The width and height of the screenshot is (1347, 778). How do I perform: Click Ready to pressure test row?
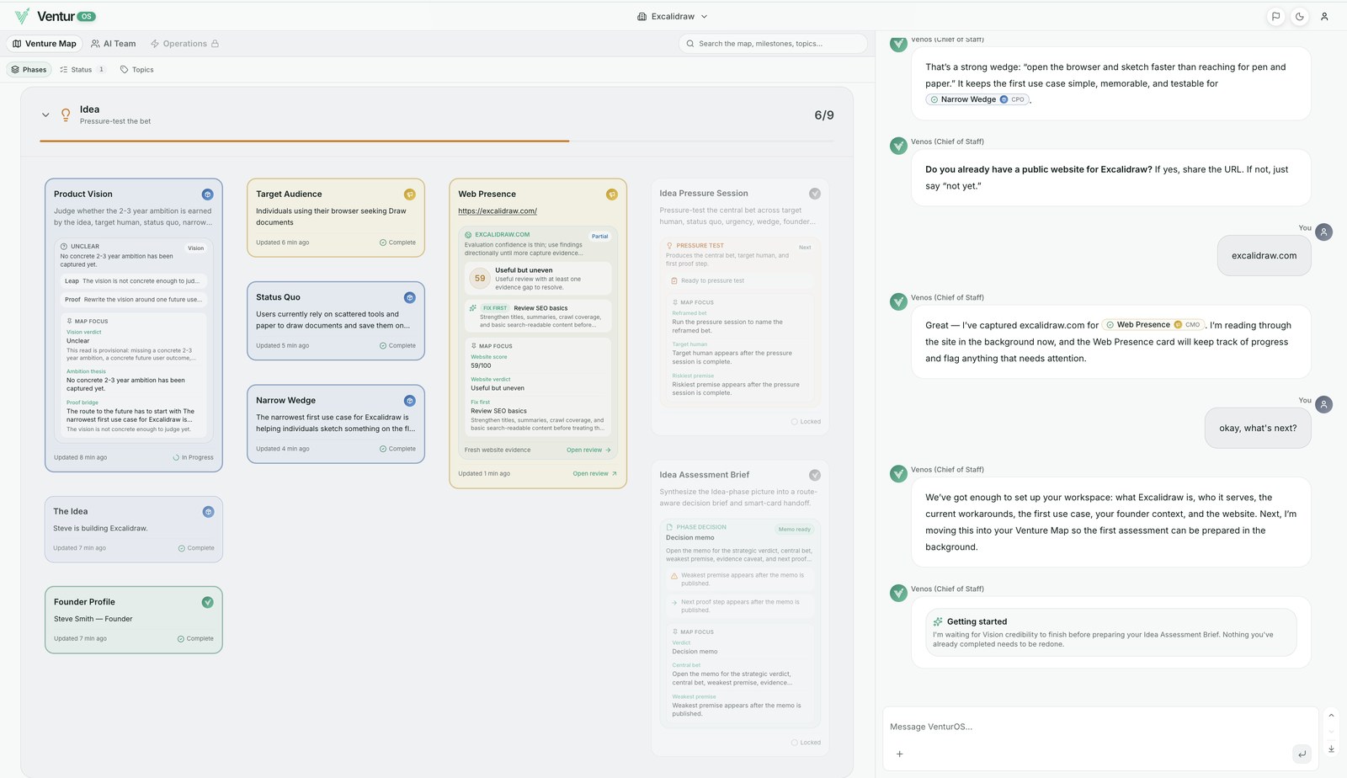pyautogui.click(x=739, y=281)
